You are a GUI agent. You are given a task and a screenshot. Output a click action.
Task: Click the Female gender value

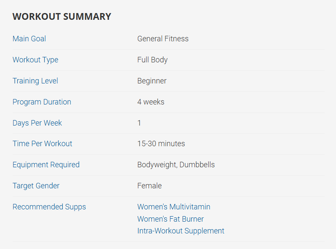(x=149, y=186)
